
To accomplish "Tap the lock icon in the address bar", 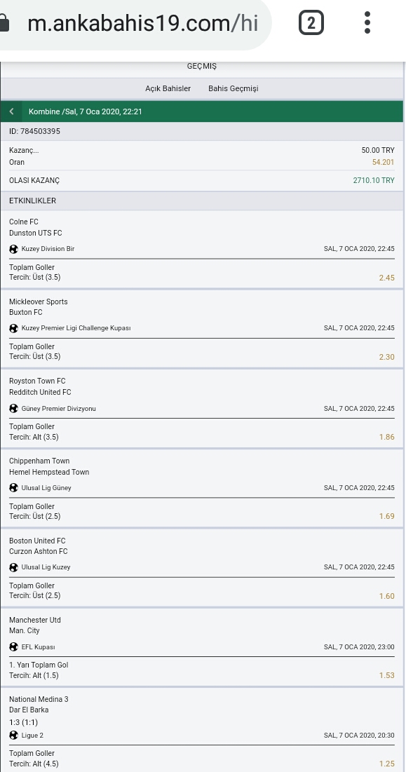I will point(4,22).
